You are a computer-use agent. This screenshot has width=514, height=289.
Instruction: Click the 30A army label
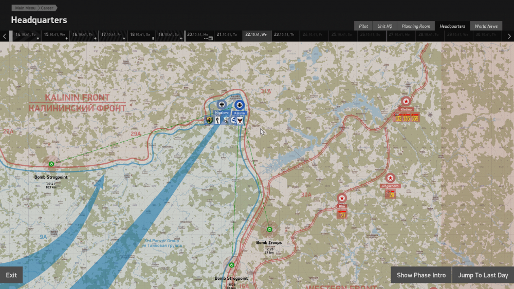(x=306, y=195)
